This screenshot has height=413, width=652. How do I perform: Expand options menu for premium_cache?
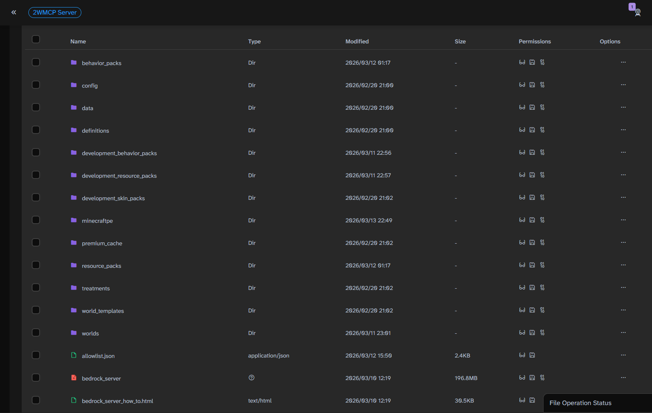pos(623,242)
